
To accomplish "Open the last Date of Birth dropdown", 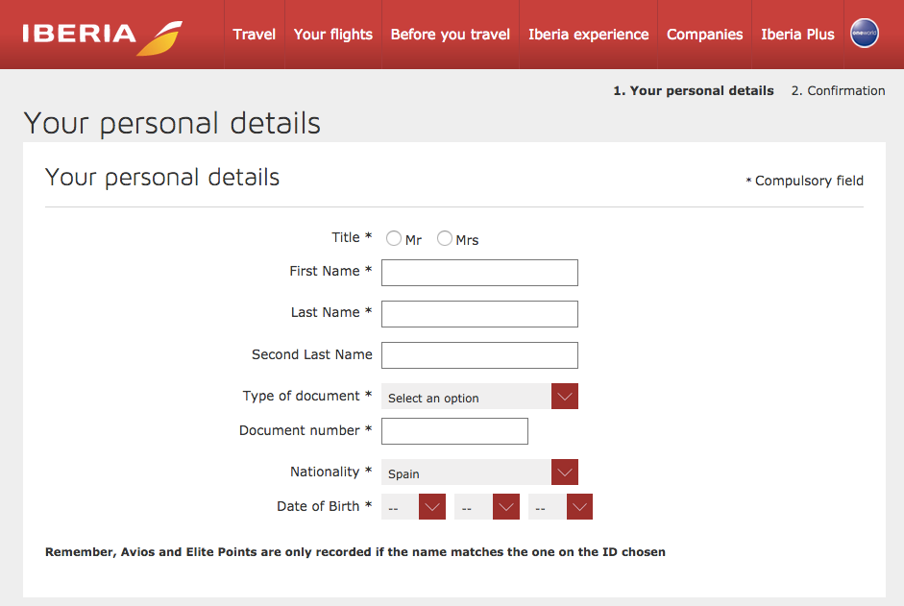I will pyautogui.click(x=560, y=506).
